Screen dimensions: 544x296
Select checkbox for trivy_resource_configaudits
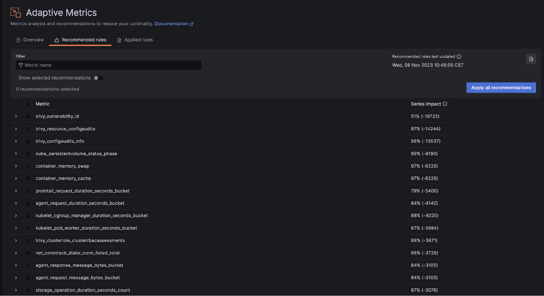28,129
